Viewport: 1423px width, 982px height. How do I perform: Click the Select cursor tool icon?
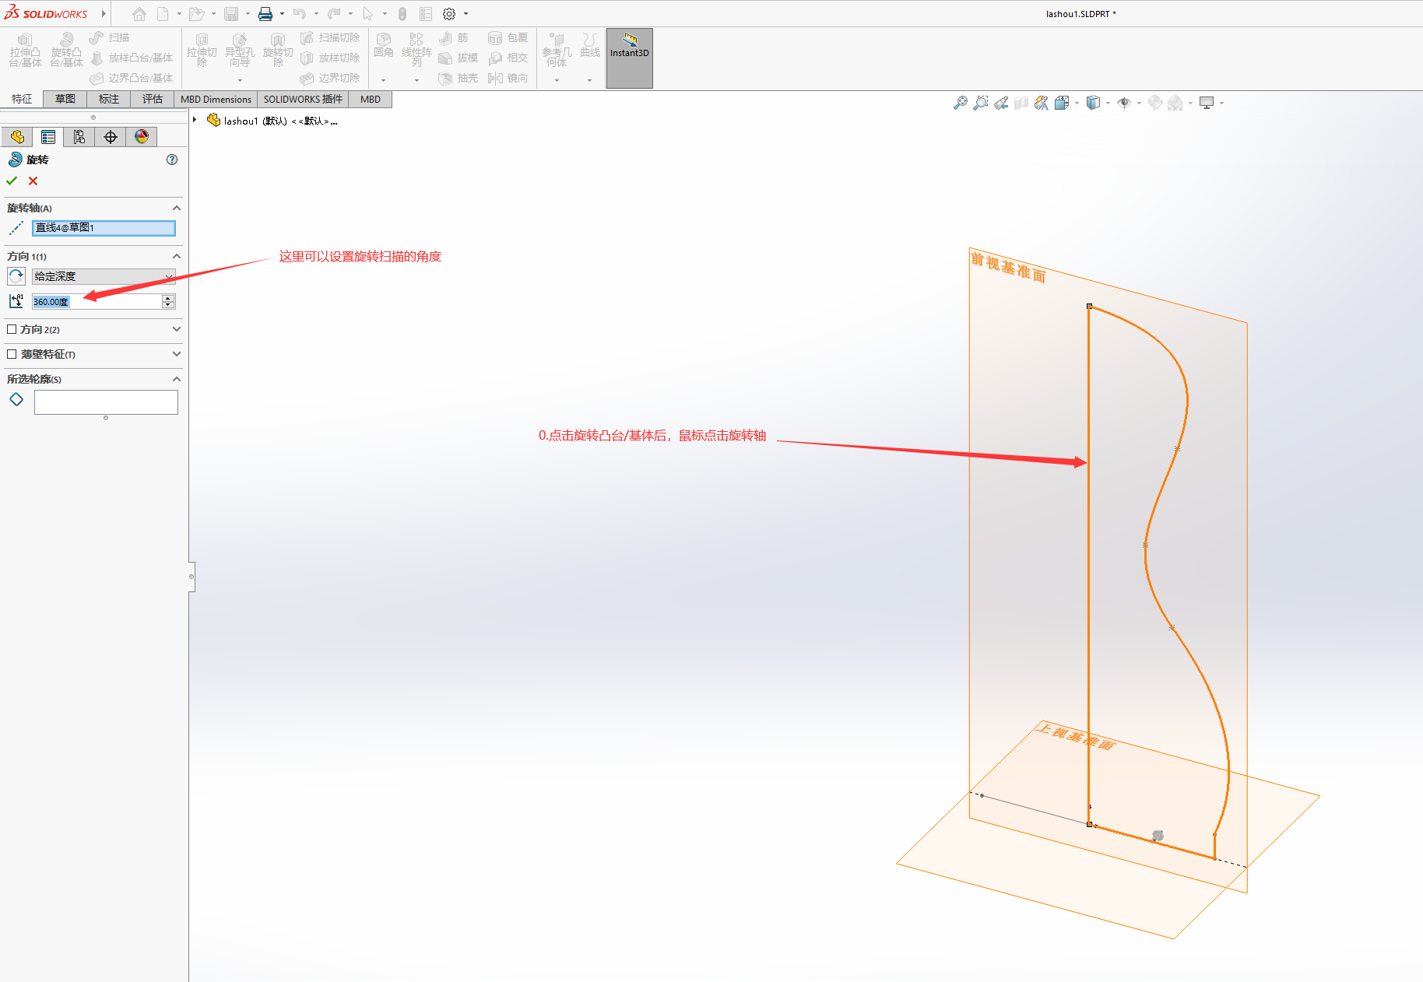pos(368,14)
